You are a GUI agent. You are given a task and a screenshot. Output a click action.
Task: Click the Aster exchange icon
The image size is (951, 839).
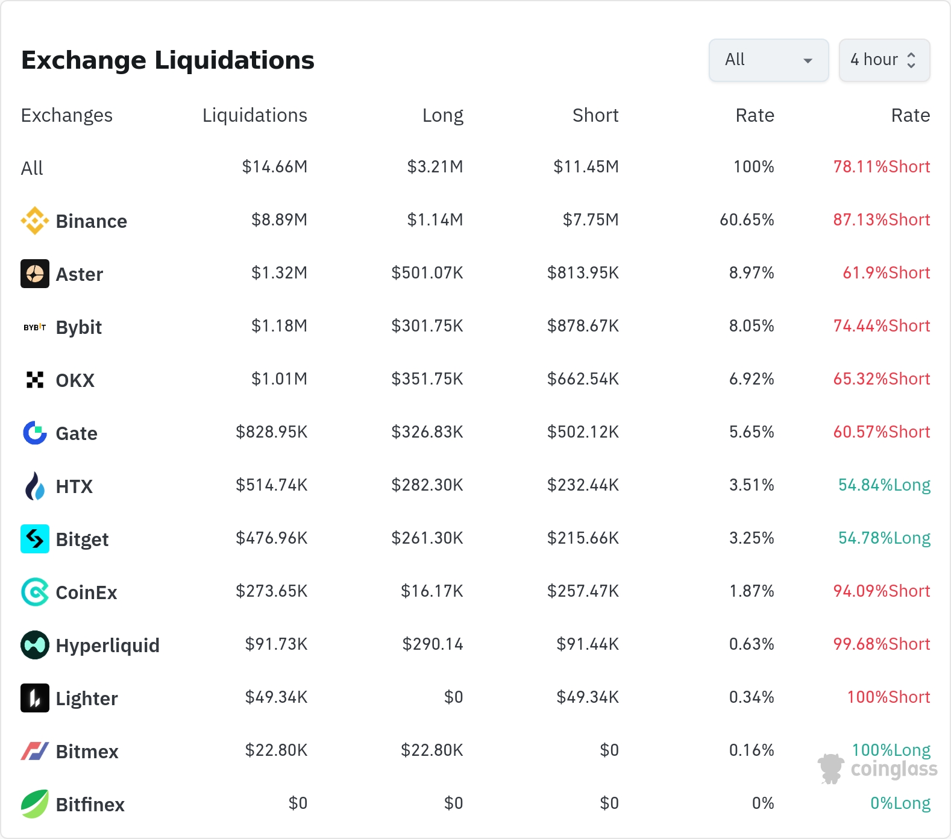coord(35,274)
